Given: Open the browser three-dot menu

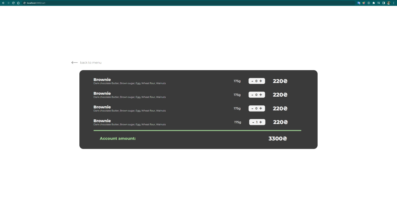Looking at the screenshot, I should coord(394,3).
